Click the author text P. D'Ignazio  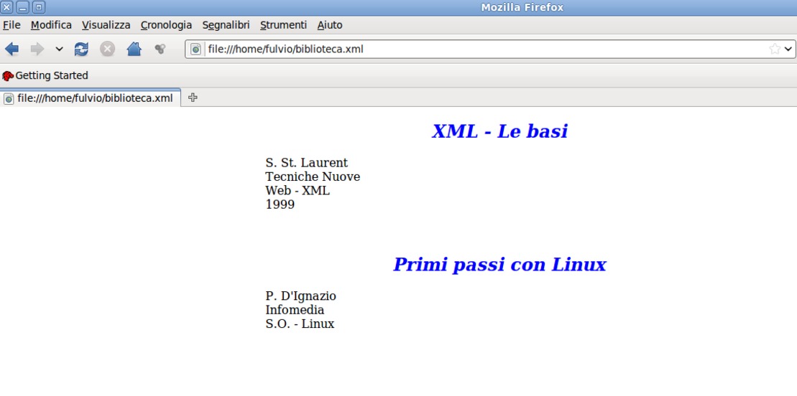pos(301,296)
